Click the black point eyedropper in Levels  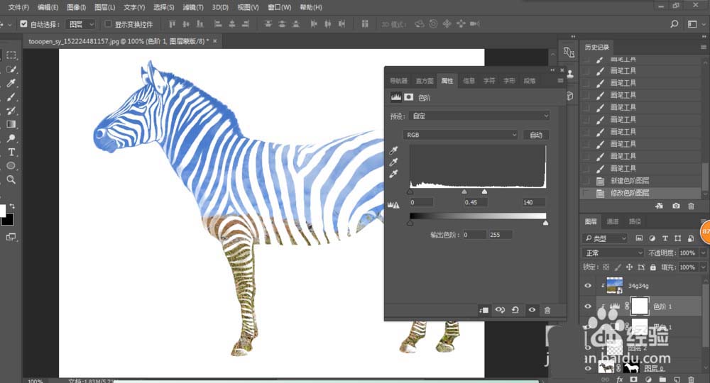tap(393, 150)
